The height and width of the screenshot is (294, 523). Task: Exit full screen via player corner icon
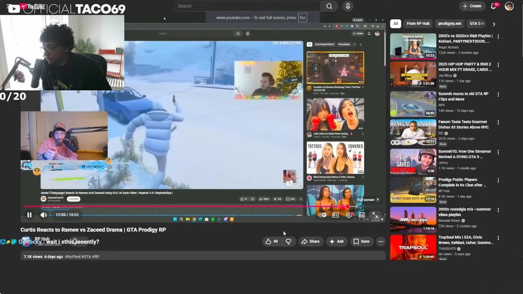375,215
